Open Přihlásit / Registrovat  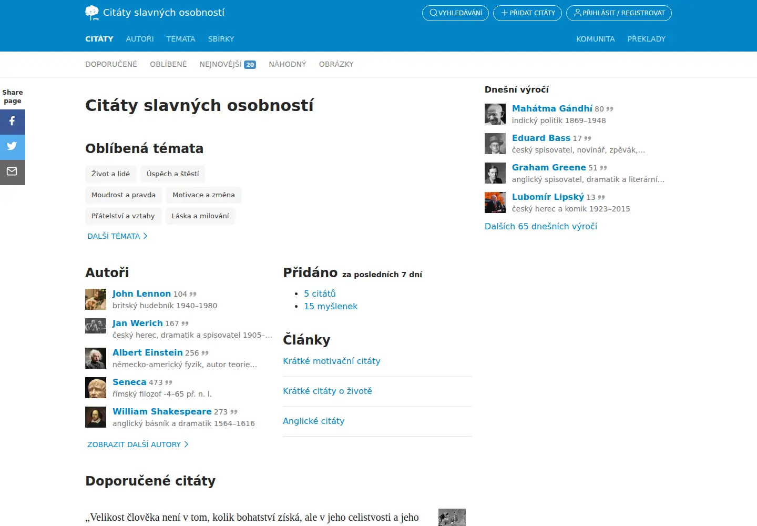619,13
